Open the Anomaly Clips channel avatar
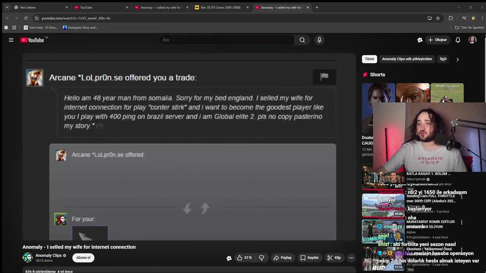Image resolution: width=486 pixels, height=273 pixels. click(27, 257)
